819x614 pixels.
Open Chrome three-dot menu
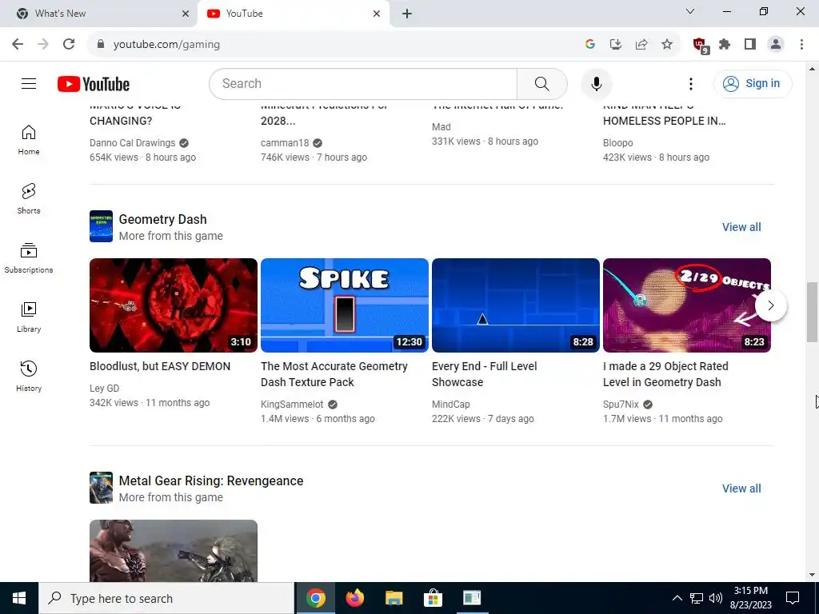click(801, 44)
